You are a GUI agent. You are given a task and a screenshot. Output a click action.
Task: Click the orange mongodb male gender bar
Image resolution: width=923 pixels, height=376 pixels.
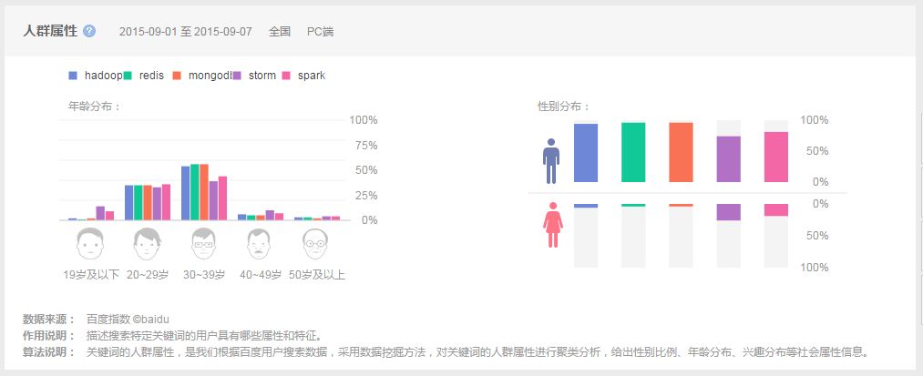(x=681, y=152)
